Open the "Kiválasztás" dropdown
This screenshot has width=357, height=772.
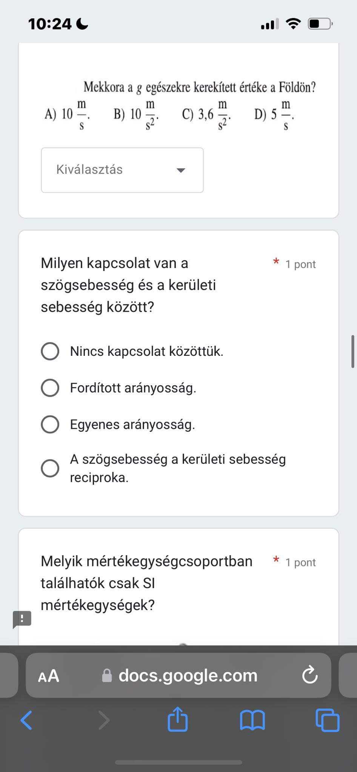122,170
